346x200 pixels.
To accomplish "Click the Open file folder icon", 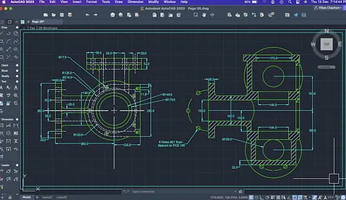I will (x=54, y=15).
